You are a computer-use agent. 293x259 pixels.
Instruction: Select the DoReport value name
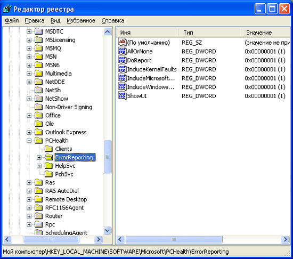[x=139, y=60]
